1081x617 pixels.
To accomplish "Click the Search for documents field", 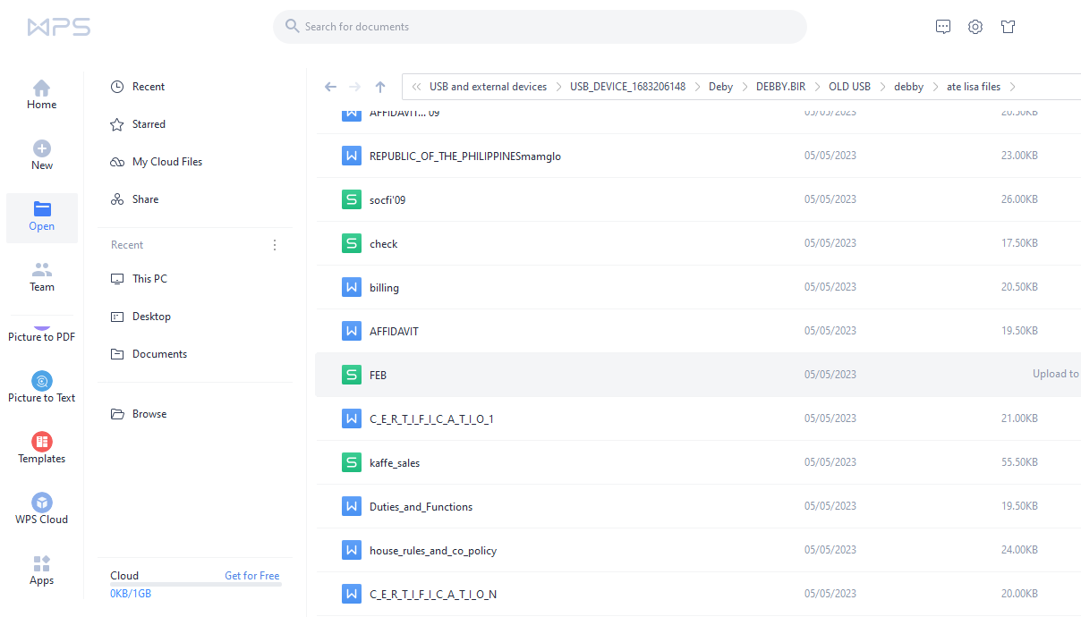I will point(540,27).
